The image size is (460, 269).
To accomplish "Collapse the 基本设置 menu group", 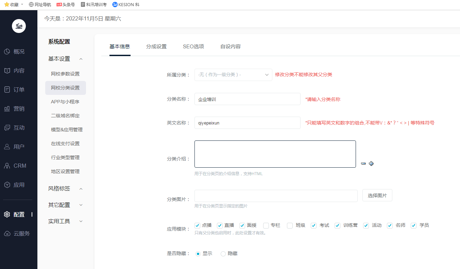I will (81, 59).
